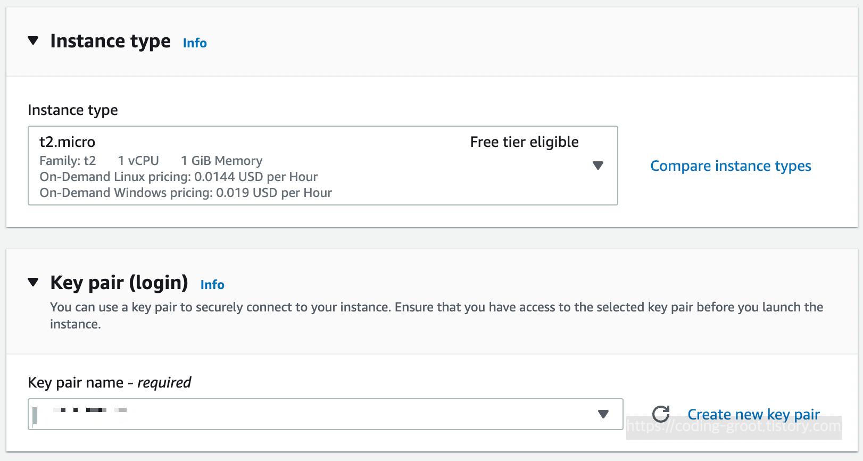This screenshot has height=461, width=863.
Task: Click the Key pair name - required label
Action: 109,383
